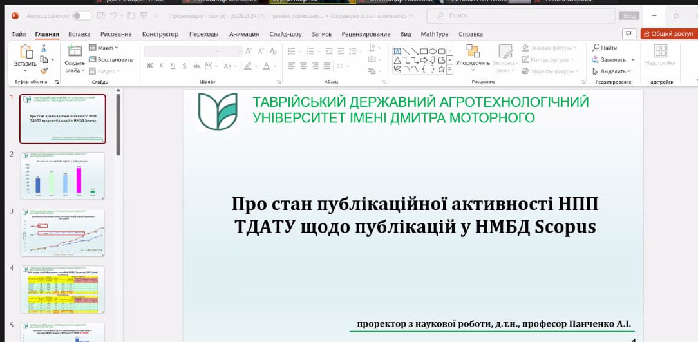Click the Общий доступ button
This screenshot has height=342, width=698.
(x=670, y=33)
